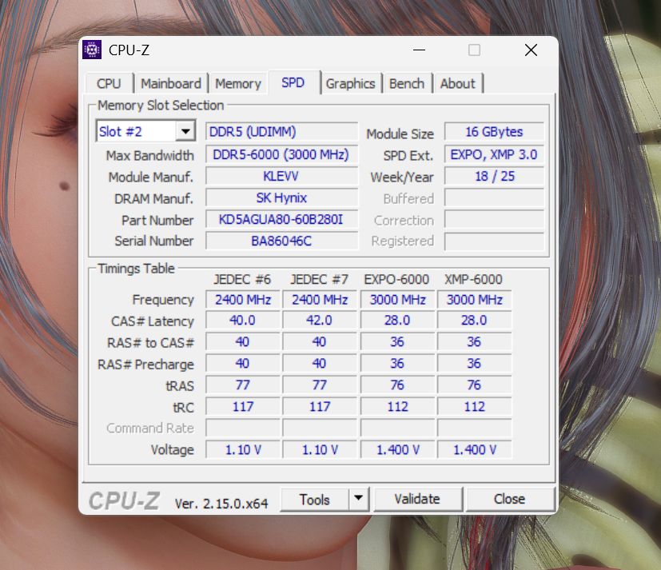Click the Validate button
The image size is (661, 570).
click(x=417, y=499)
